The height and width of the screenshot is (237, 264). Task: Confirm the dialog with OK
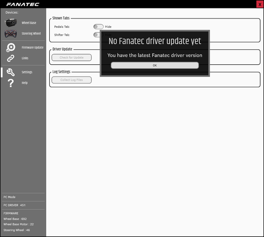[x=155, y=65]
